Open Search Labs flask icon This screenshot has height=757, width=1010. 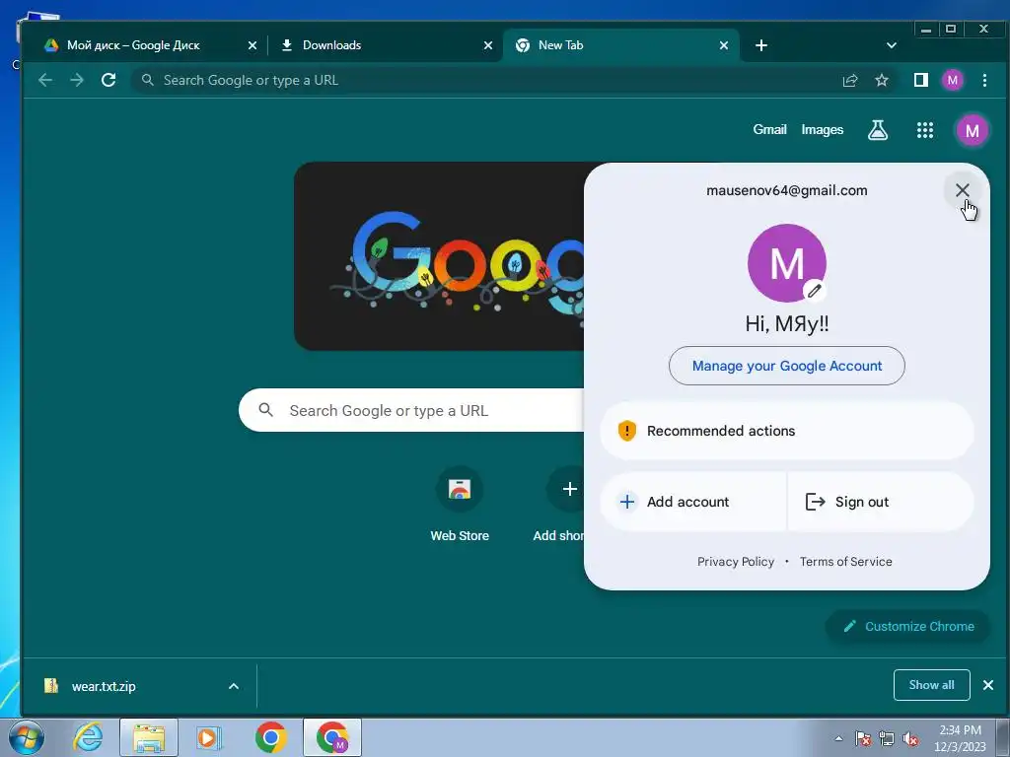[877, 130]
